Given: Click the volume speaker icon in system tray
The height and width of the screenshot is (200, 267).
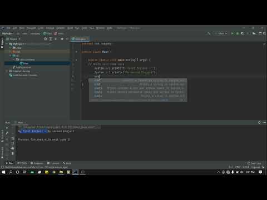Looking at the screenshot, I should [242, 172].
